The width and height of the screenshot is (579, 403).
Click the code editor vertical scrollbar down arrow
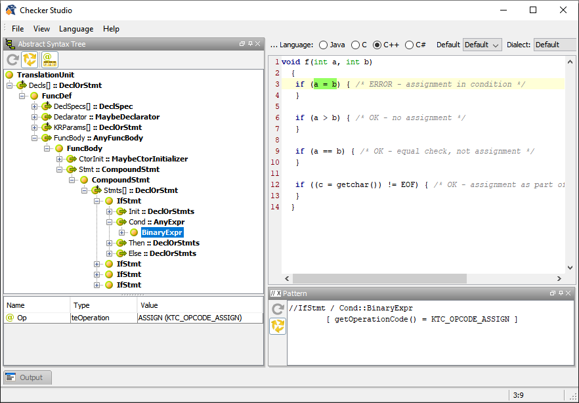pos(570,268)
